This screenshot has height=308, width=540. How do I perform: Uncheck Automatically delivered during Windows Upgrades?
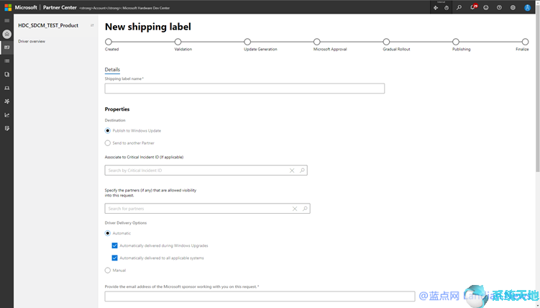point(114,245)
